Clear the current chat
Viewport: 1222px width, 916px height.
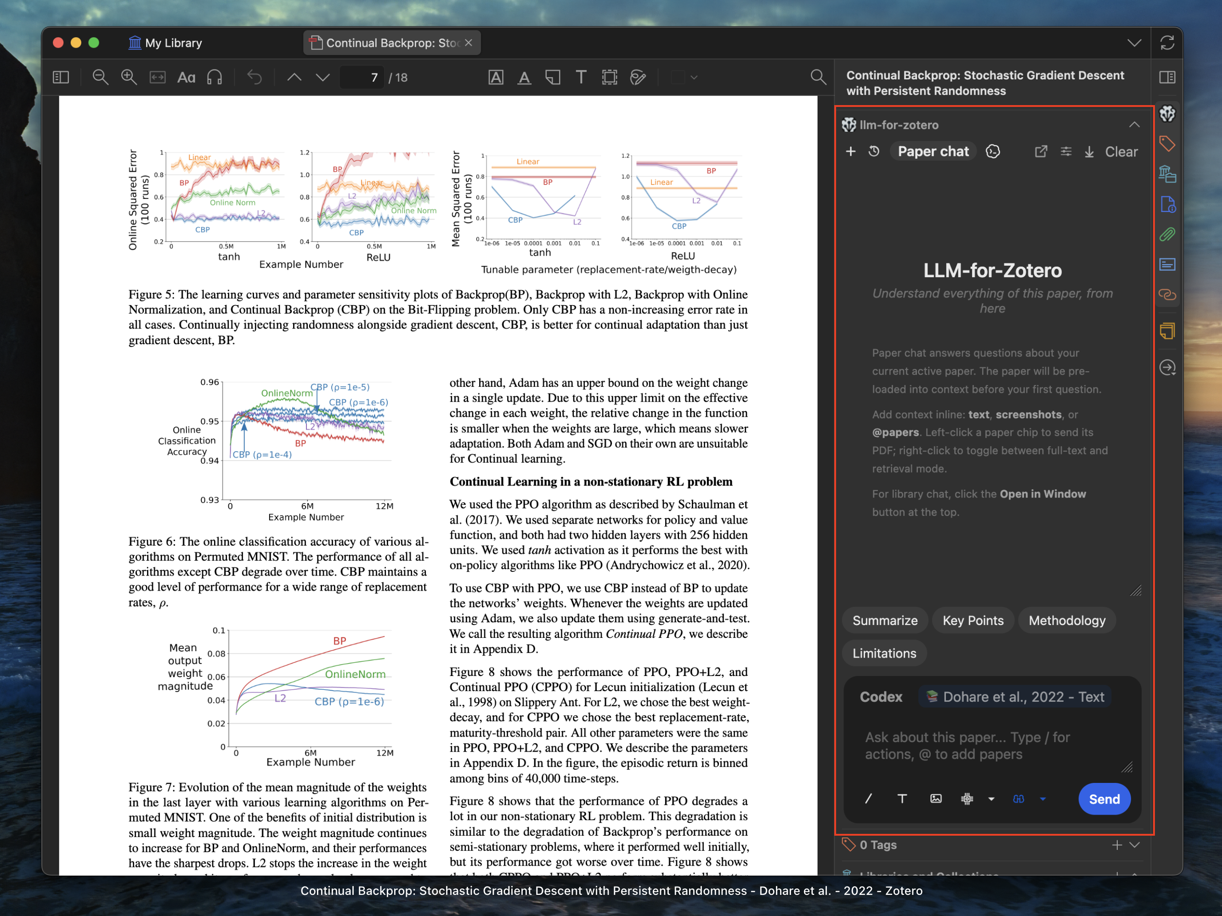1121,152
